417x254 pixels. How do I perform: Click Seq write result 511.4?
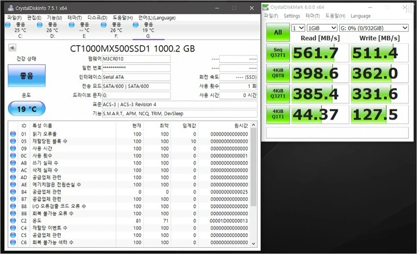tap(380, 53)
